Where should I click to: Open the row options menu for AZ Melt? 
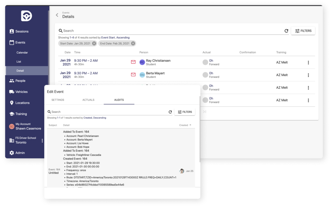(x=308, y=62)
